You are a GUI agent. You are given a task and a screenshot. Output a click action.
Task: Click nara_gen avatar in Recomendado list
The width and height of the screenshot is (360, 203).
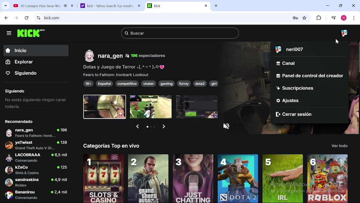(9, 133)
